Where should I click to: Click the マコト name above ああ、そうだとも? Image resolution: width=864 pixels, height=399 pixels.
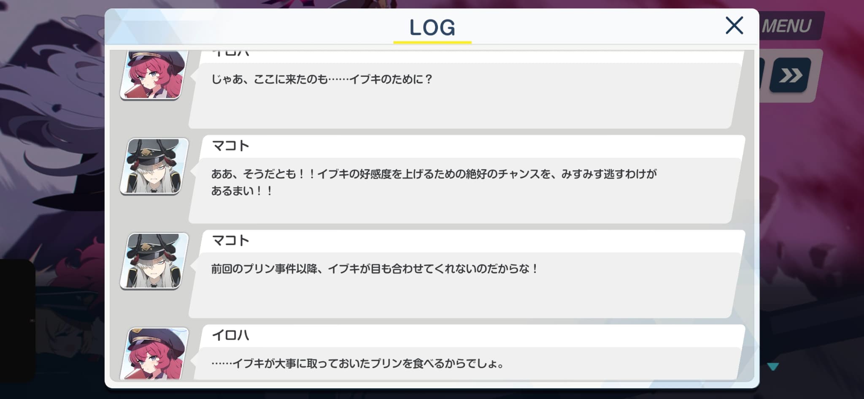coord(231,146)
